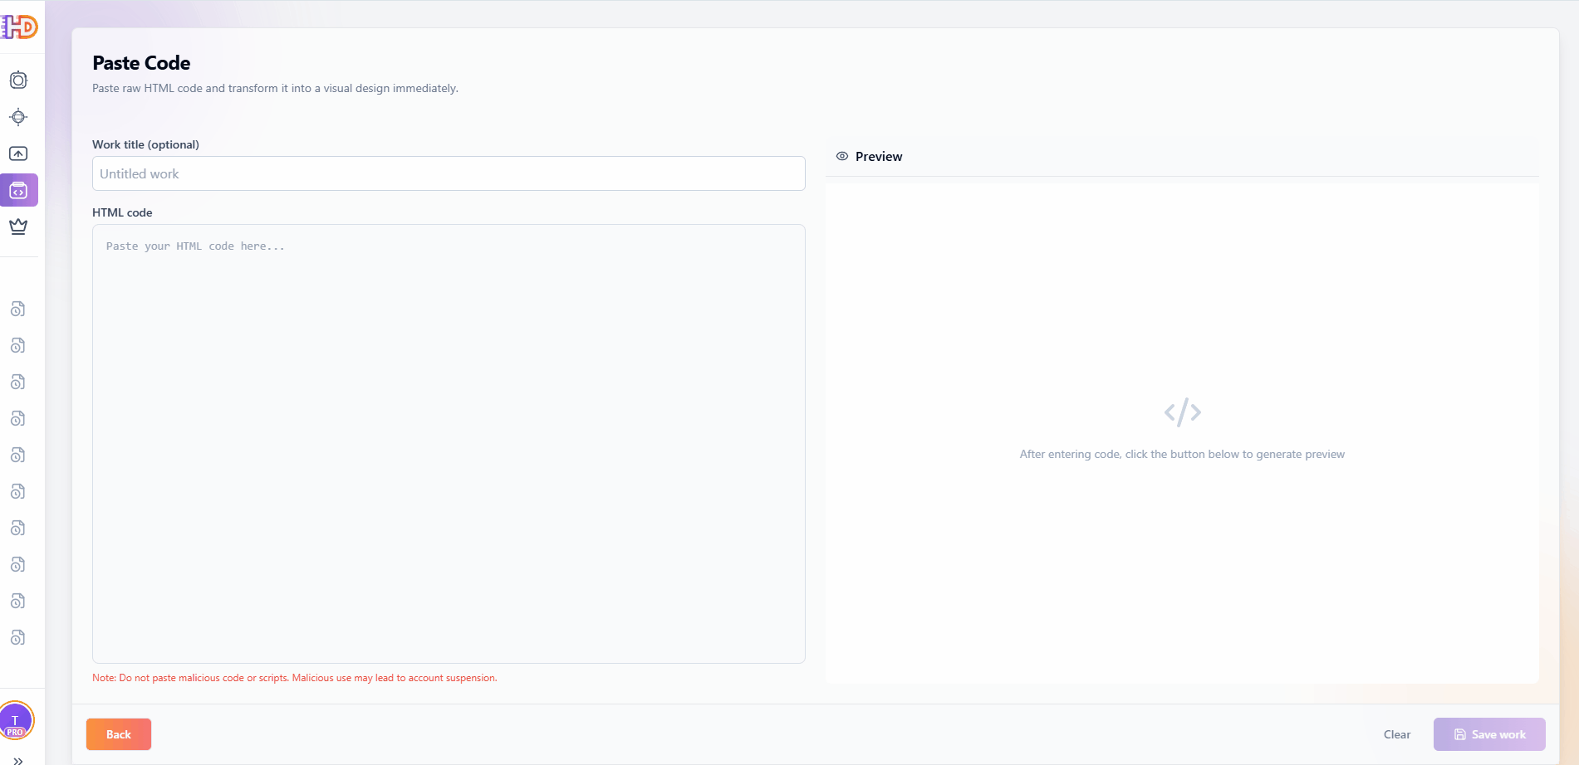Select the crosshair globe icon in sidebar
Viewport: 1579px width, 765px height.
pos(18,117)
